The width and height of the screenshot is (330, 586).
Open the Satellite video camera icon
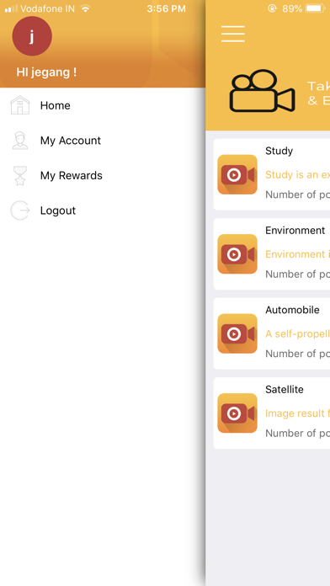click(237, 413)
